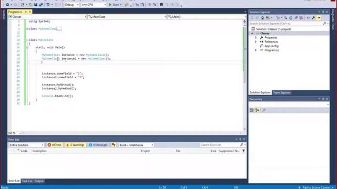Toggle the 0 Warnings filter
This screenshot has height=189, width=337.
tap(75, 145)
